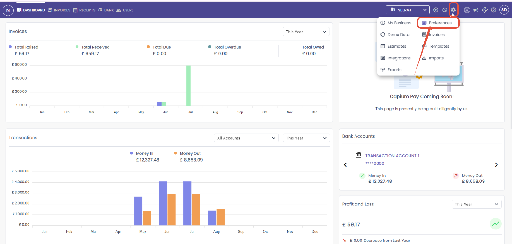Open the recent history clock icon

pos(444,10)
